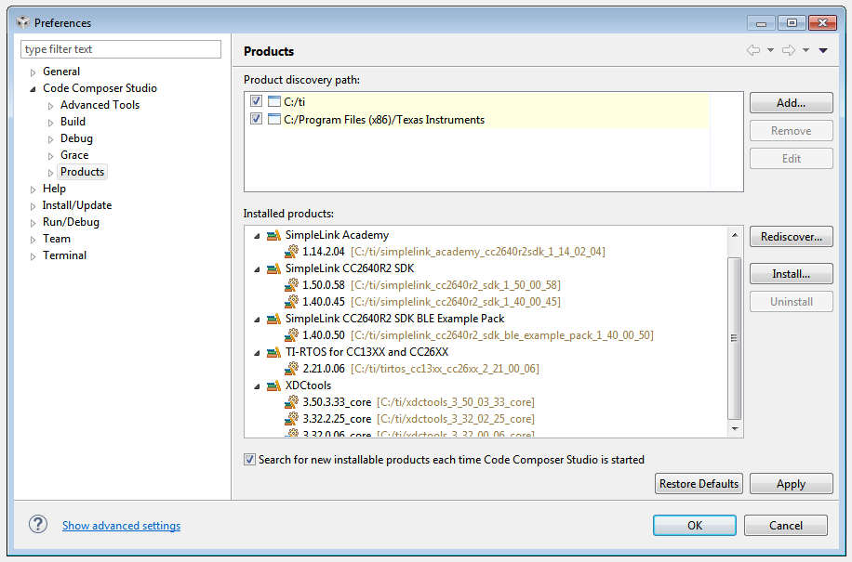Click the help question mark icon
The height and width of the screenshot is (562, 852).
coord(38,525)
